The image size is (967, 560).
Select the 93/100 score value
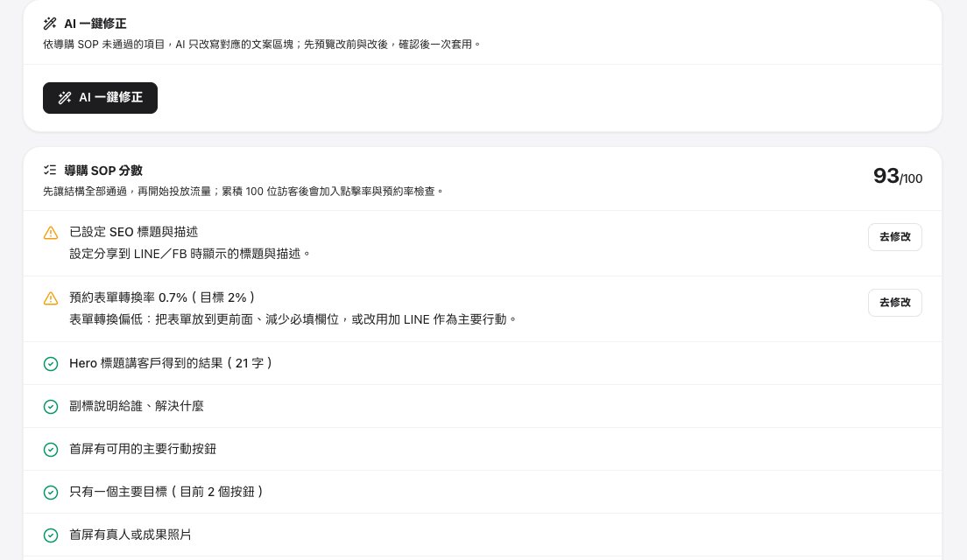click(897, 176)
